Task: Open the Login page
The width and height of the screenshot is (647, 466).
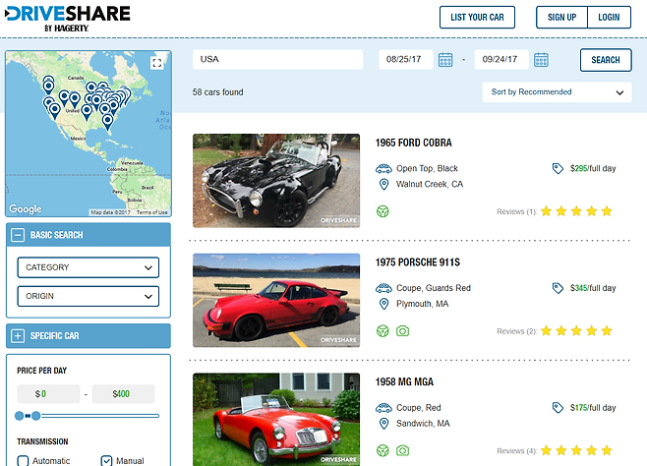Action: pos(609,18)
